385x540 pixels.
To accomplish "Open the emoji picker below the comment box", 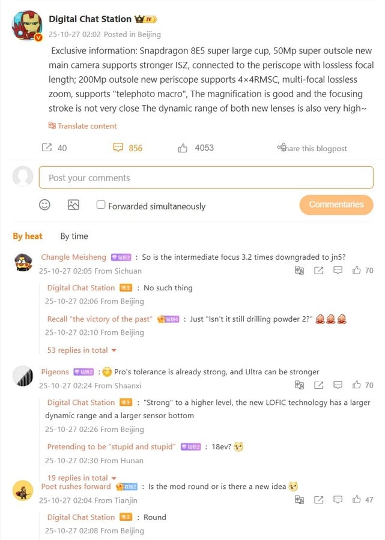I will [44, 205].
